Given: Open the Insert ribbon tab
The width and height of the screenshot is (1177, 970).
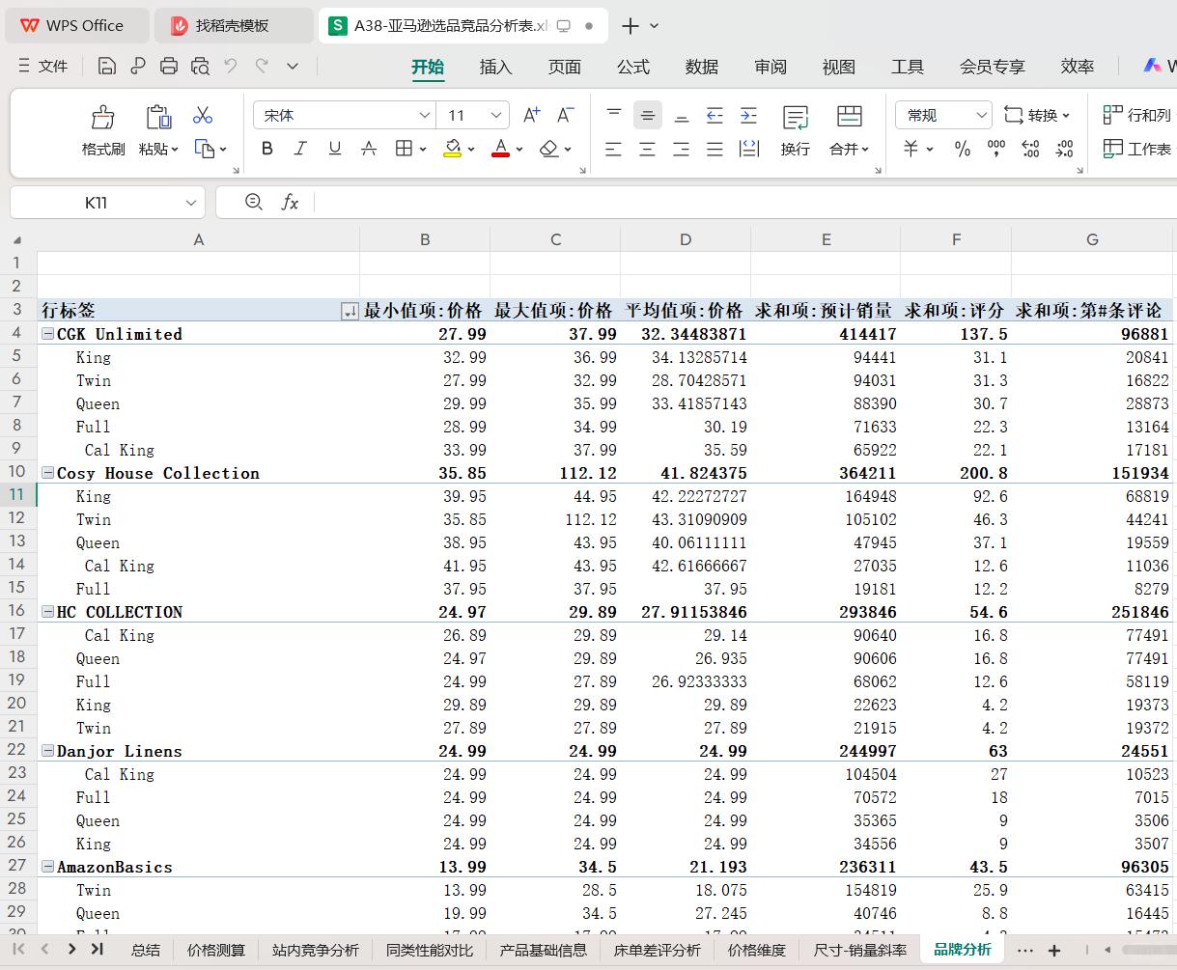Looking at the screenshot, I should click(x=495, y=67).
